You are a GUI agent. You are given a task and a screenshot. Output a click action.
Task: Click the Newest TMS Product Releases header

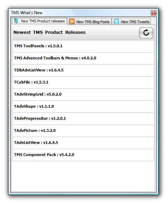[x=49, y=32]
